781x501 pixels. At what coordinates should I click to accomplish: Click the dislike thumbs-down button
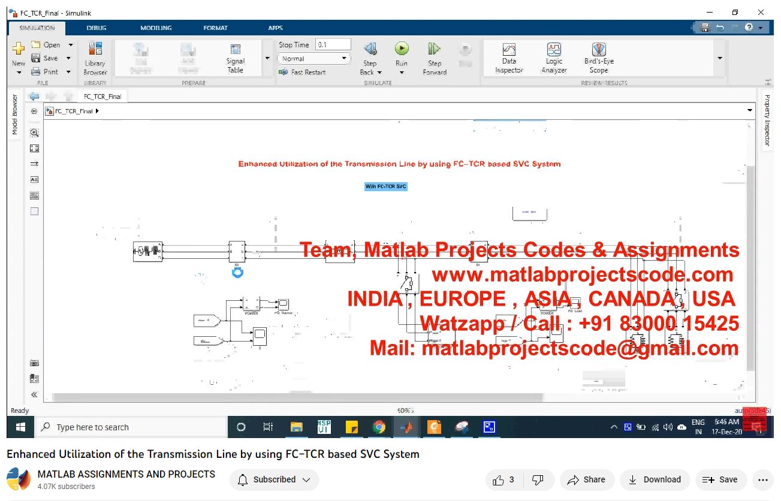(x=538, y=479)
